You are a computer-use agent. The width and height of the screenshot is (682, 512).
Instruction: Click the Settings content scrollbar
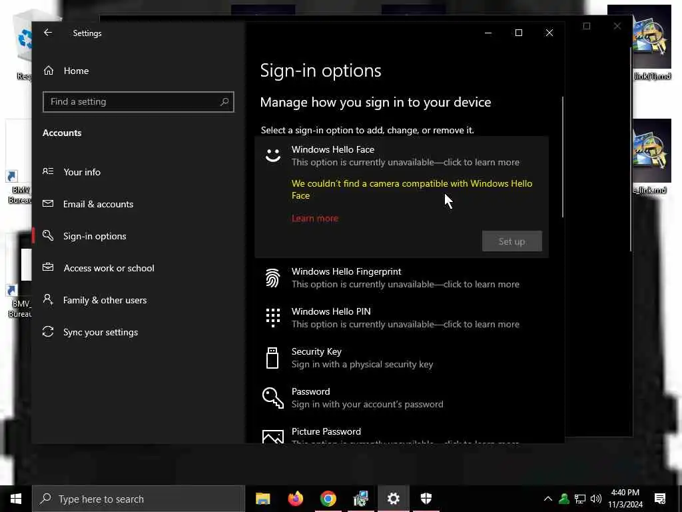[x=562, y=157]
